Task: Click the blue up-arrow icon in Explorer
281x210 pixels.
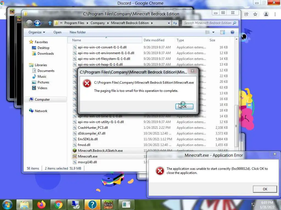Action: (50, 23)
